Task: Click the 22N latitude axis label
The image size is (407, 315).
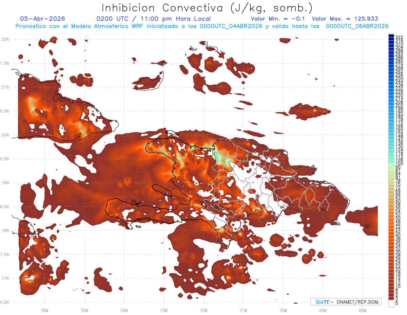Action: pos(5,39)
